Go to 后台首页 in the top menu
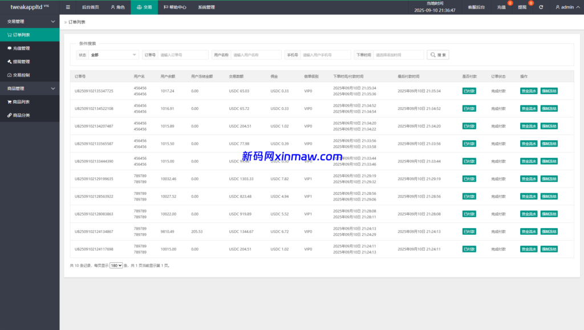This screenshot has width=584, height=330. tap(91, 7)
